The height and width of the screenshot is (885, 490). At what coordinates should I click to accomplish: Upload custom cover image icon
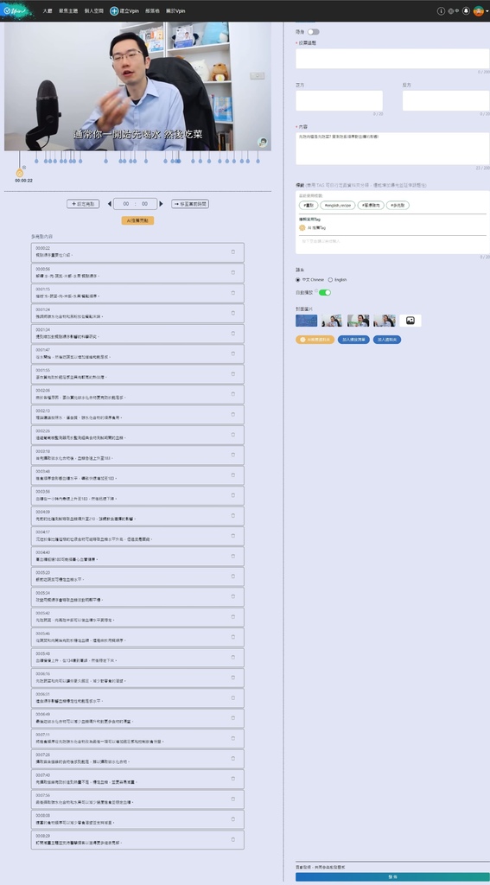(x=410, y=321)
